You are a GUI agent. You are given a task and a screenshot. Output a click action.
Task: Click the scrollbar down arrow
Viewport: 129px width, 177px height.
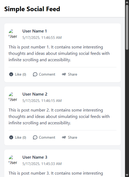(x=127, y=175)
